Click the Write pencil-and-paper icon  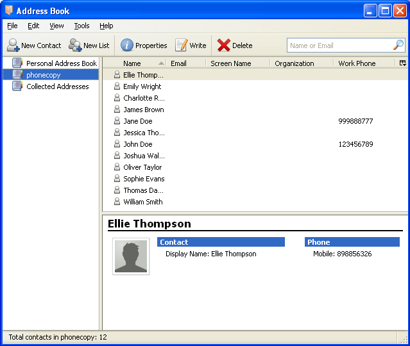click(x=182, y=45)
